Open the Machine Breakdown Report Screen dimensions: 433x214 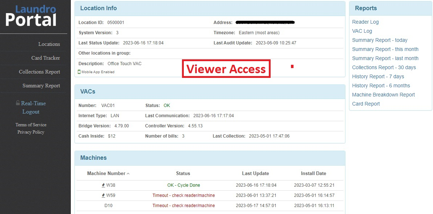[384, 95]
